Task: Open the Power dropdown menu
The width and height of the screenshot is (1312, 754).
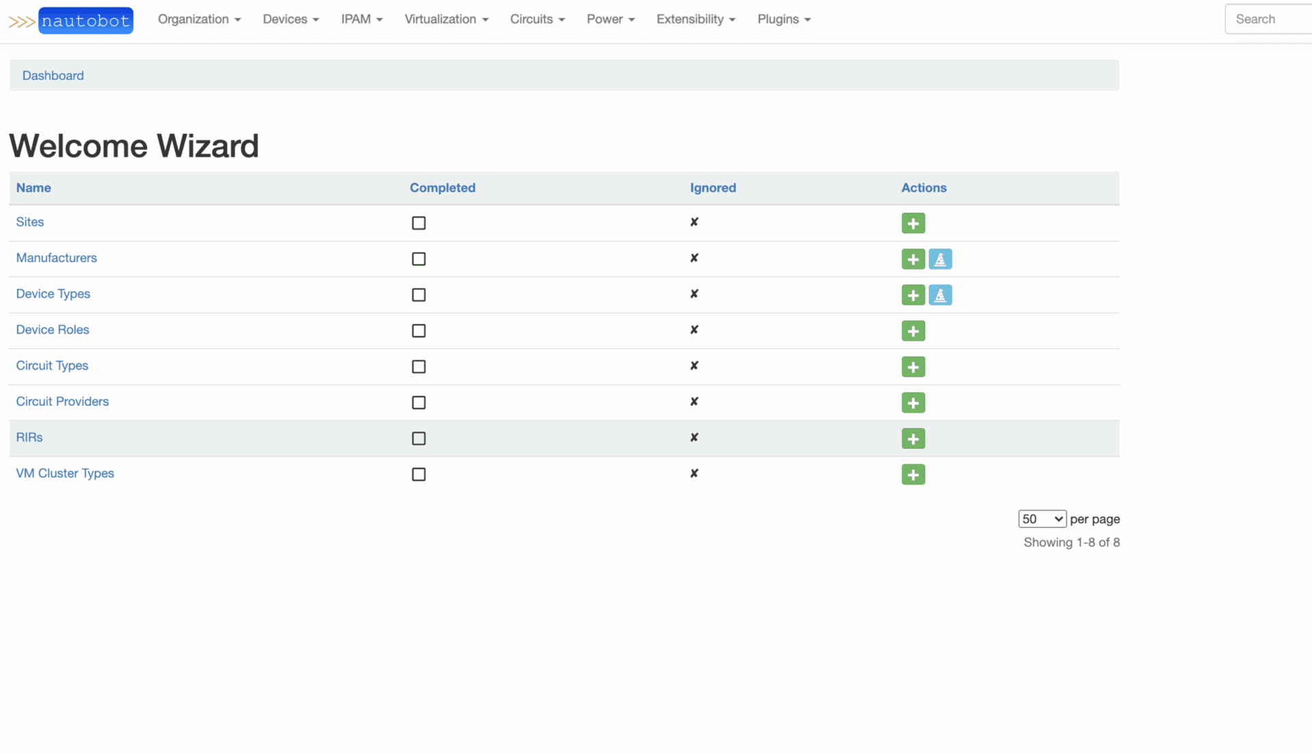Action: click(x=610, y=19)
